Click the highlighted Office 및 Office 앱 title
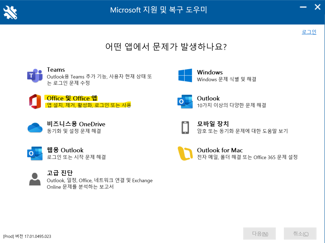 click(x=72, y=98)
